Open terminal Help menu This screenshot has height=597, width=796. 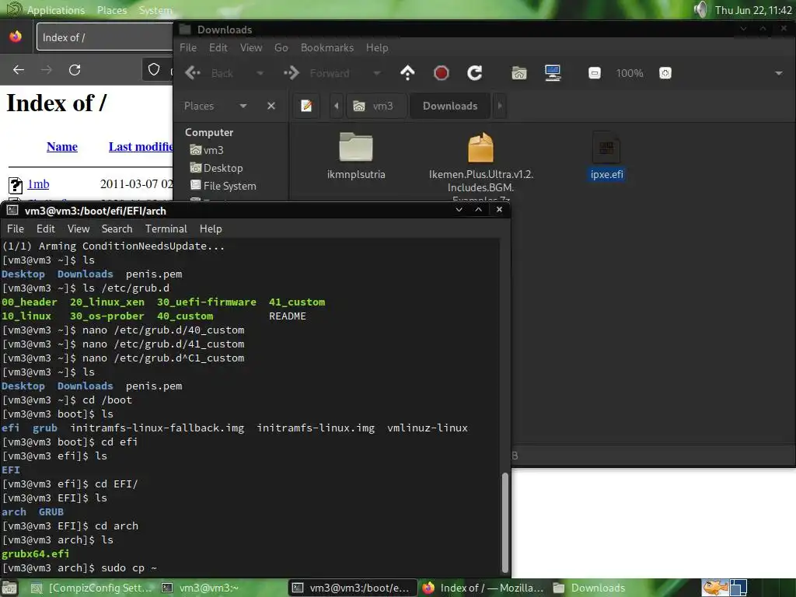tap(211, 229)
